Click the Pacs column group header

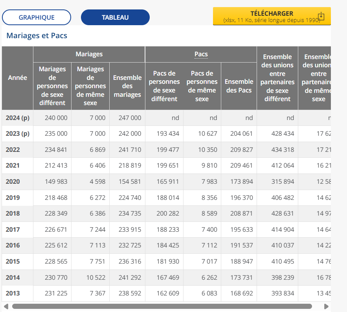pos(201,54)
